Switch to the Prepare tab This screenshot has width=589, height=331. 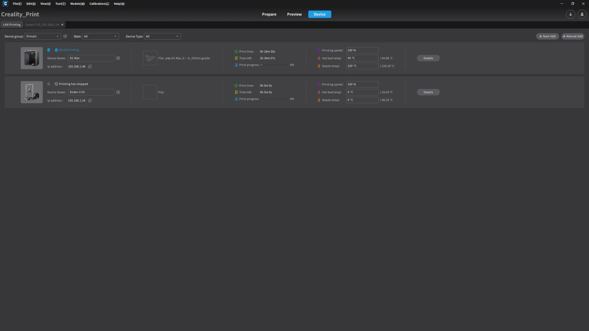(x=269, y=14)
